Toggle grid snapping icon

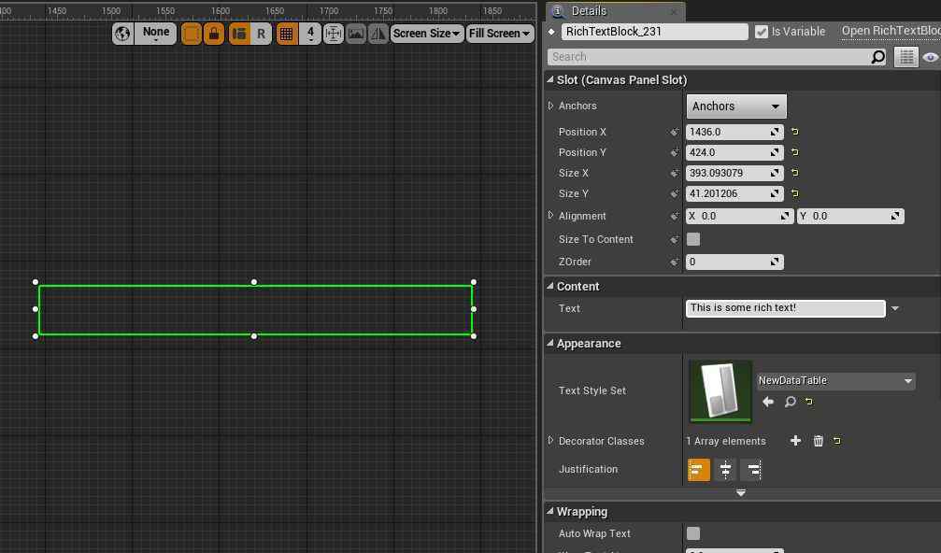(287, 34)
